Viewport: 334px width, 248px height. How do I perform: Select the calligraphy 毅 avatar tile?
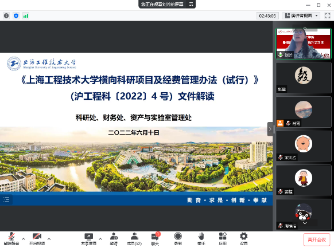coord(304,78)
